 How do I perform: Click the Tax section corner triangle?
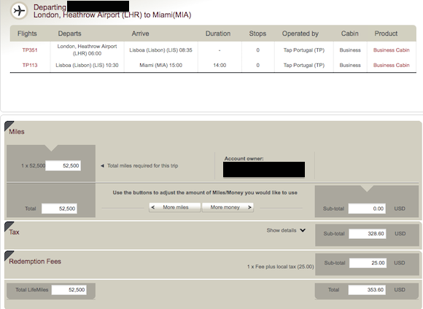coord(9,227)
